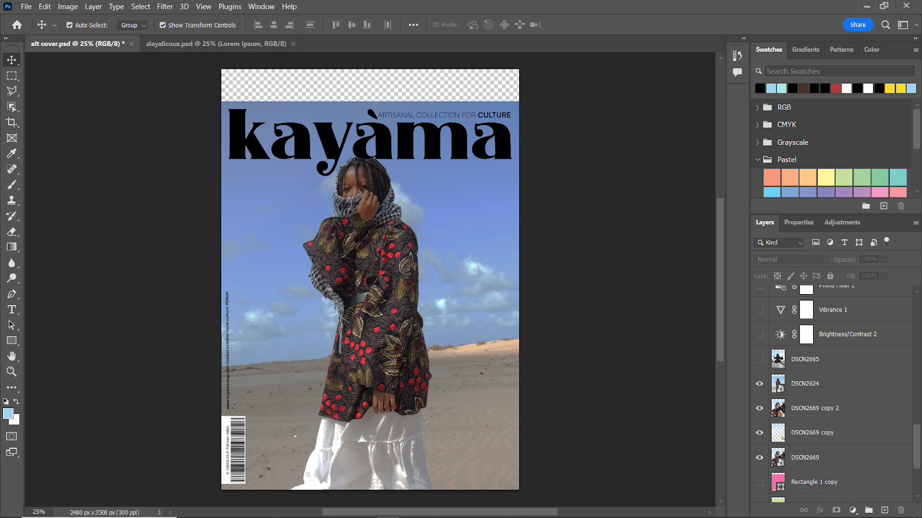Toggle the Auto-Select checkbox
922x518 pixels.
tap(69, 25)
